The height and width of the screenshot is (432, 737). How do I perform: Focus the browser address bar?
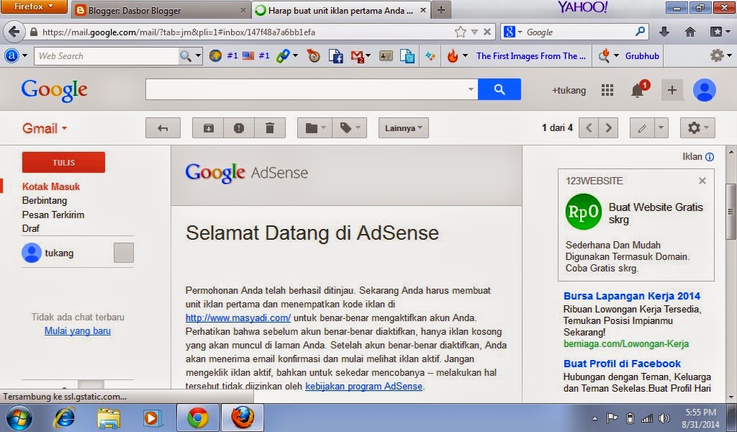(x=245, y=32)
